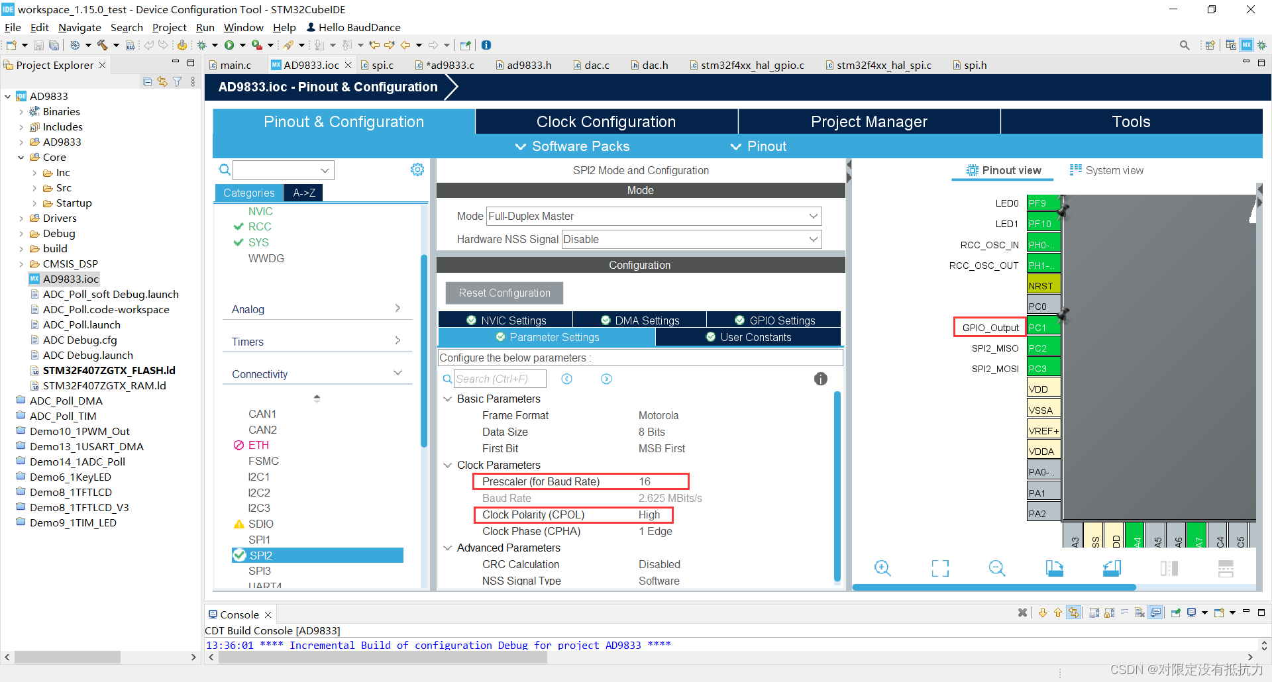Switch to the MX Device Configuration perspective
Viewport: 1272px width, 682px height.
(x=1247, y=45)
